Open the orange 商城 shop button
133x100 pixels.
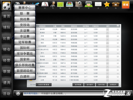click(x=126, y=5)
